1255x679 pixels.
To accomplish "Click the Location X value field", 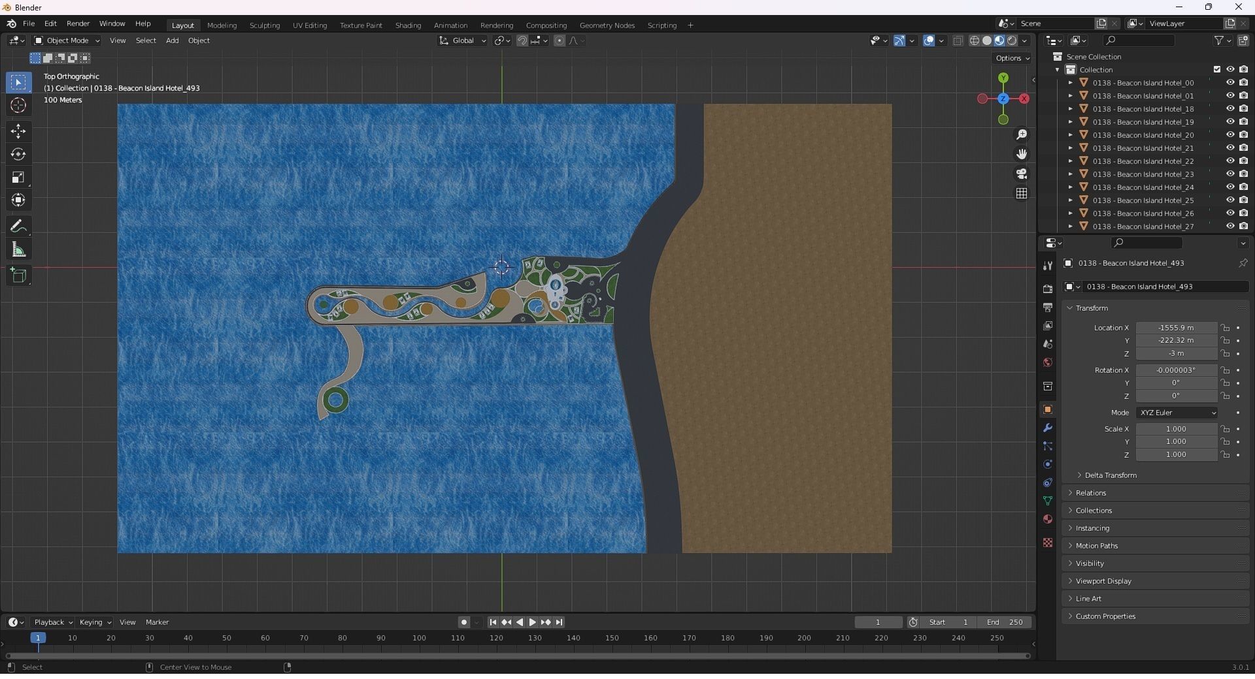I will (x=1177, y=328).
